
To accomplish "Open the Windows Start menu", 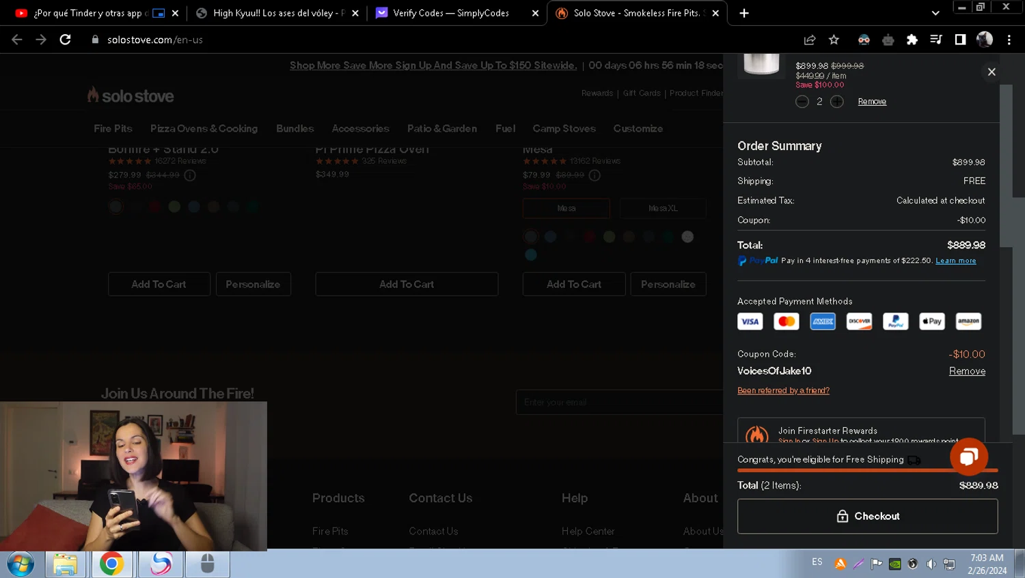I will pyautogui.click(x=20, y=564).
